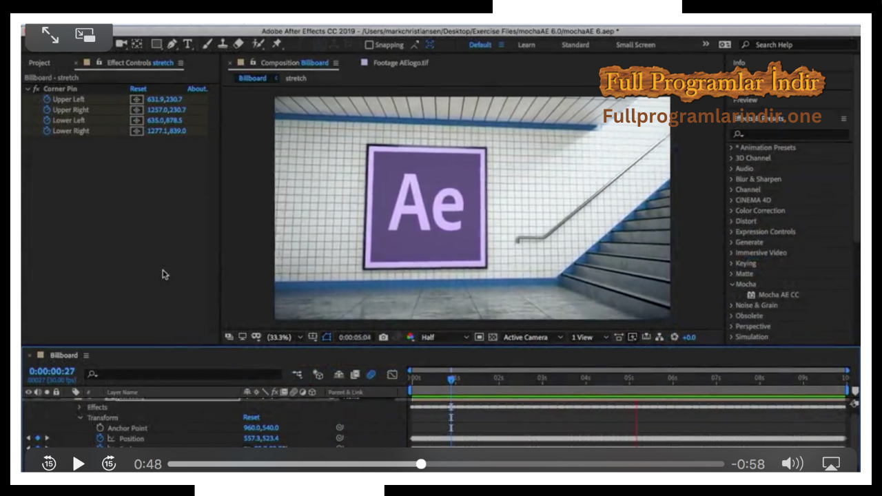Click the video player volume icon
The image size is (882, 496).
pos(792,464)
